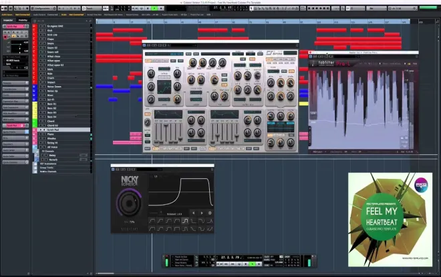The width and height of the screenshot is (441, 277).
Task: Select the Glue tool in toolbar
Action: (x=263, y=9)
